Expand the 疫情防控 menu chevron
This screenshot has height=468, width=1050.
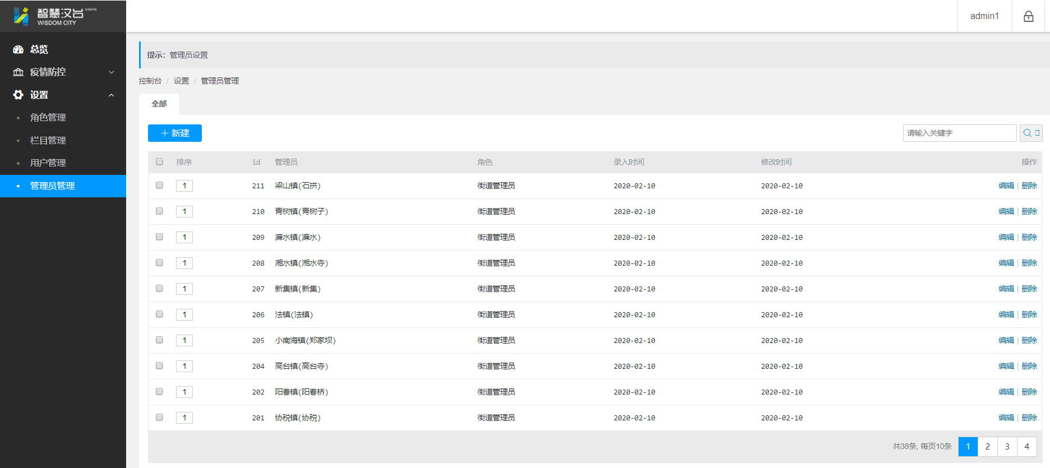(x=111, y=72)
